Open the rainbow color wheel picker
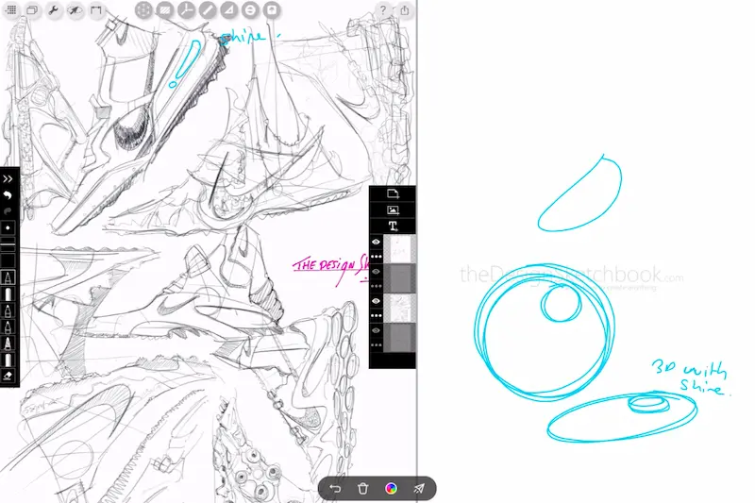This screenshot has width=755, height=503. tap(392, 489)
